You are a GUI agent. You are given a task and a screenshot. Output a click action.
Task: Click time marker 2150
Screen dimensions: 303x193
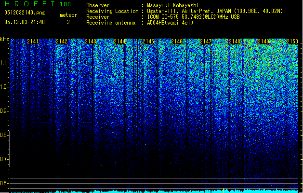(292, 41)
